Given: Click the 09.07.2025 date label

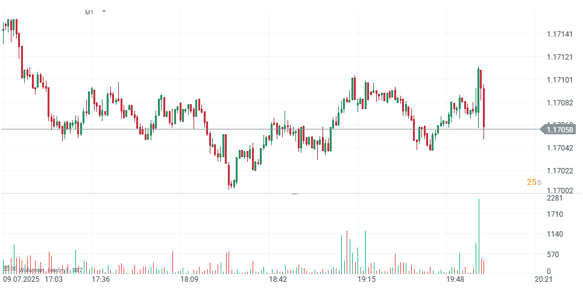Looking at the screenshot, I should [x=21, y=279].
